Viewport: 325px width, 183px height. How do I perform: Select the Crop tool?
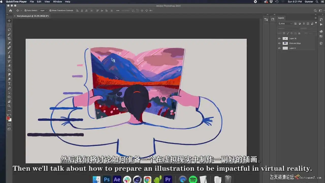(x=9, y=39)
